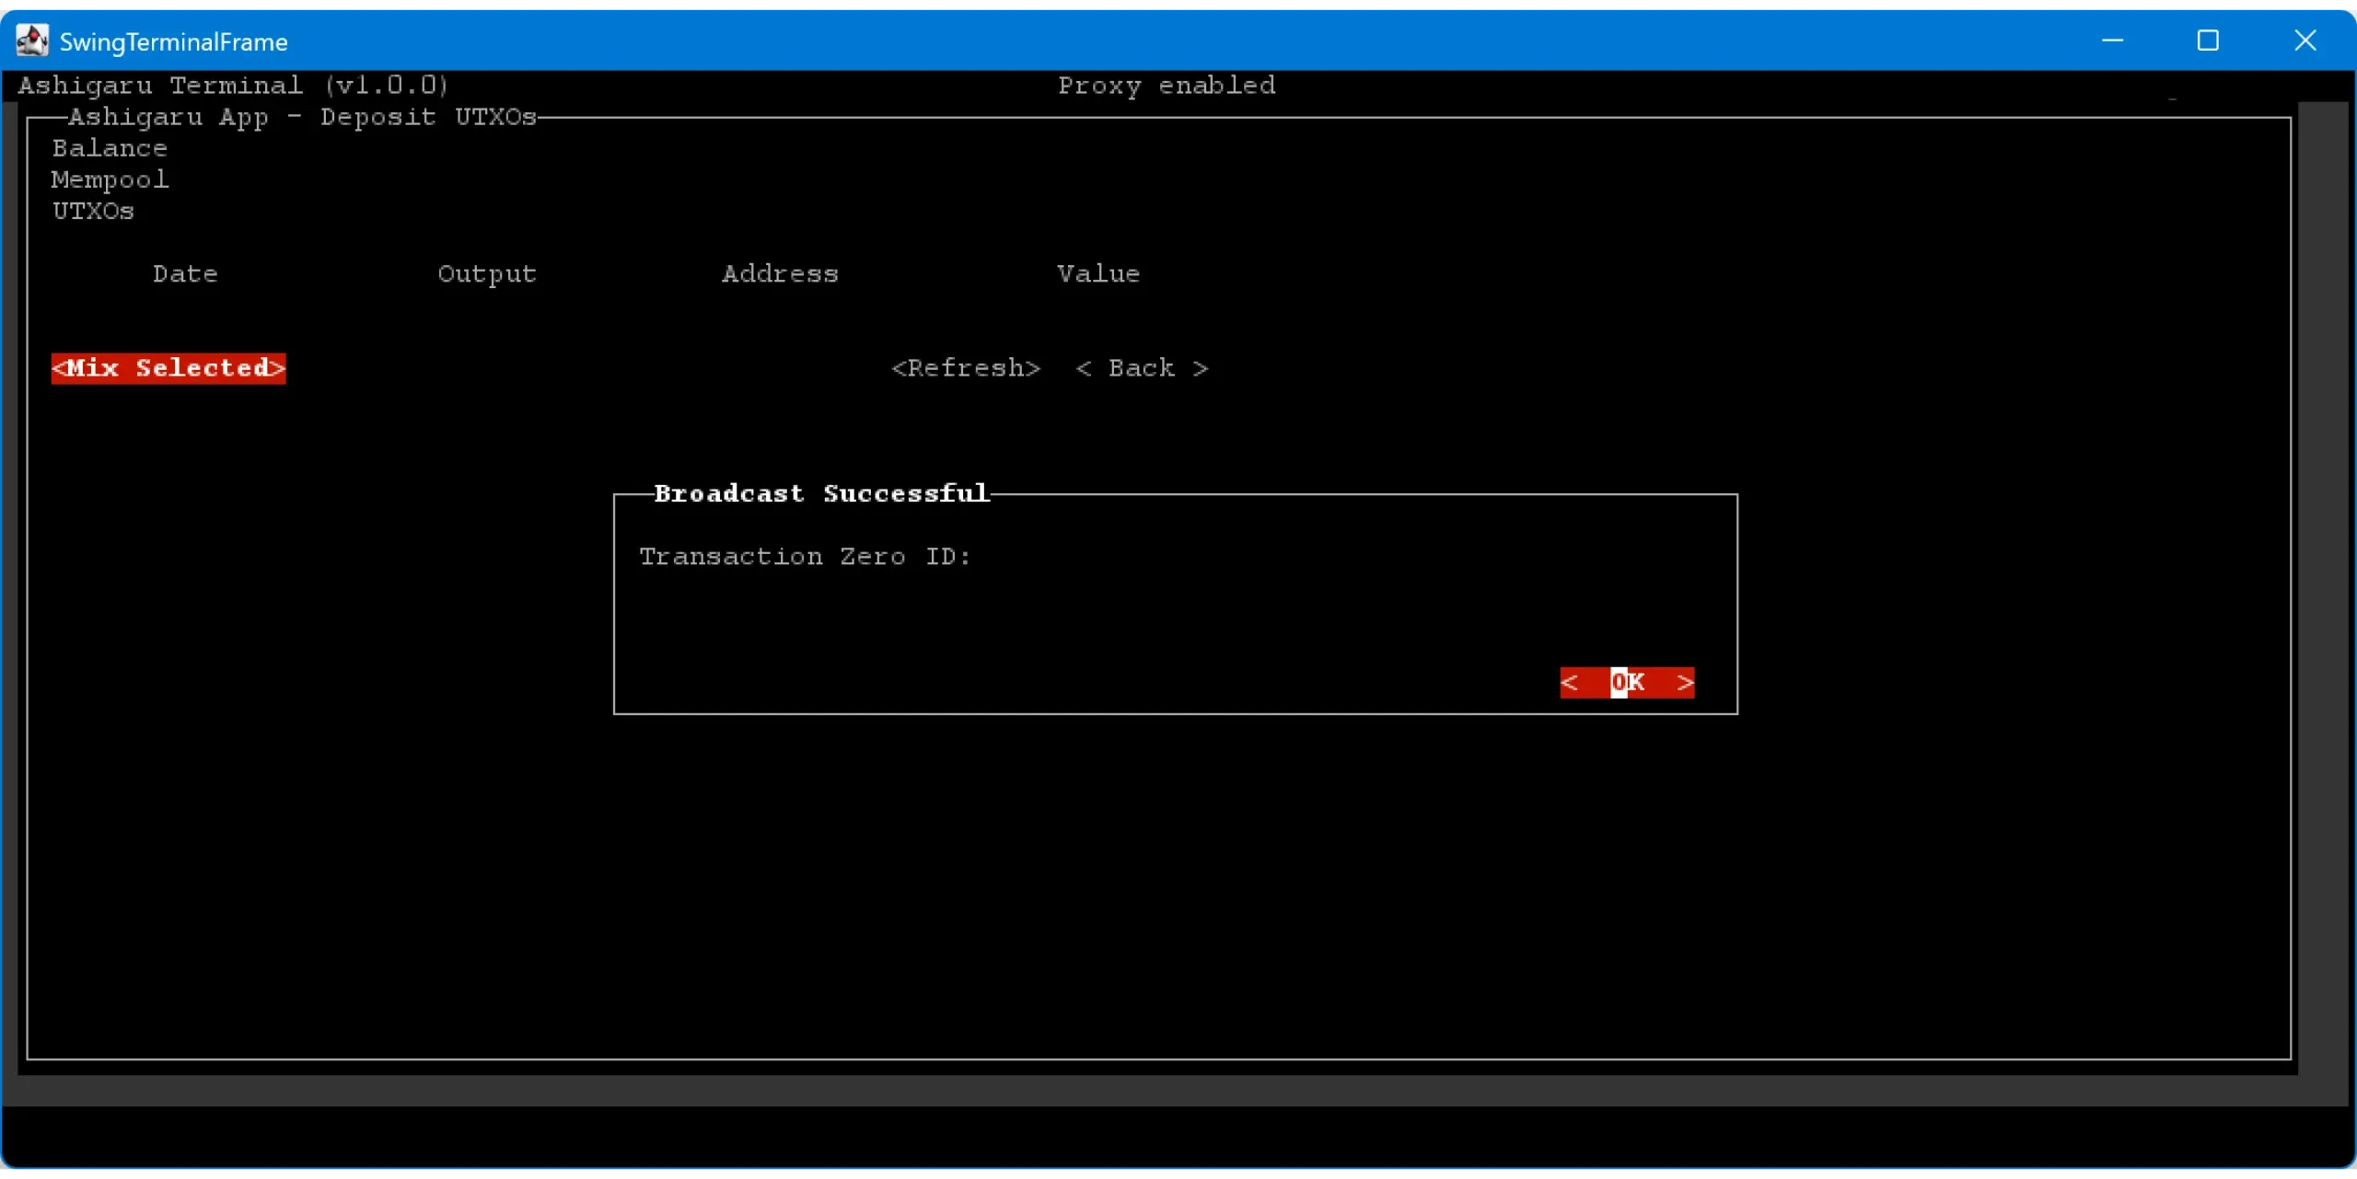Select the Balance label
Screen dimensions: 2357x1179
pos(110,148)
